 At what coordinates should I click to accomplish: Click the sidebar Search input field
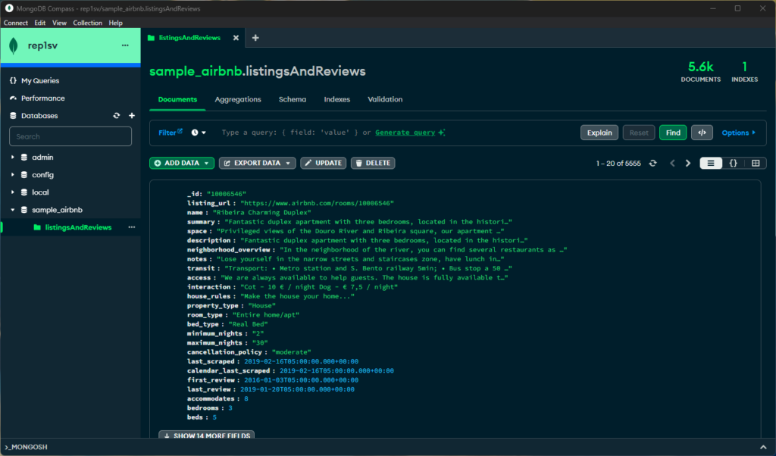[x=70, y=136]
